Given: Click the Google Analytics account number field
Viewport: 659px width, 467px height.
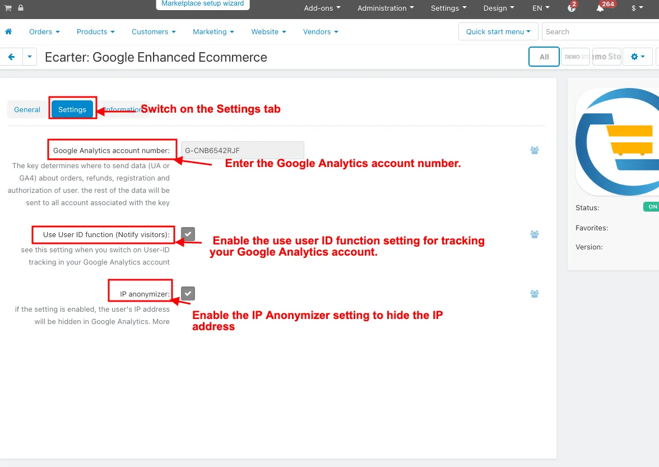Looking at the screenshot, I should pyautogui.click(x=242, y=150).
